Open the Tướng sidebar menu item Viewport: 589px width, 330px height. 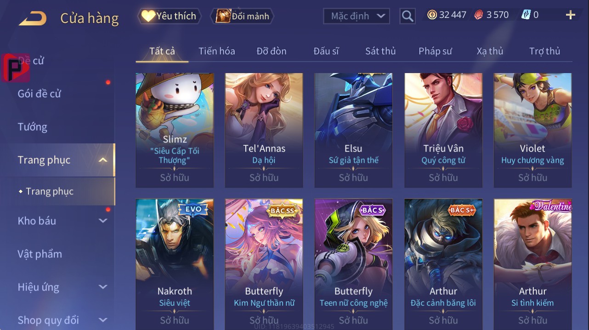[33, 127]
